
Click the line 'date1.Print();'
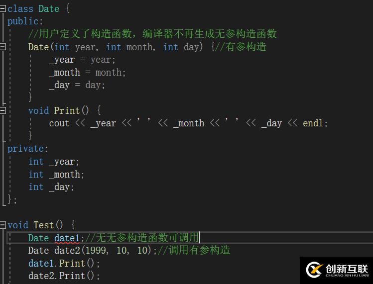pos(64,263)
